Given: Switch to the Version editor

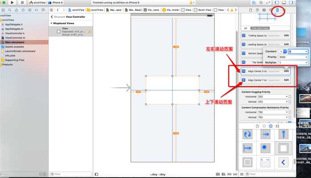Looking at the screenshot, I should click(x=268, y=3).
